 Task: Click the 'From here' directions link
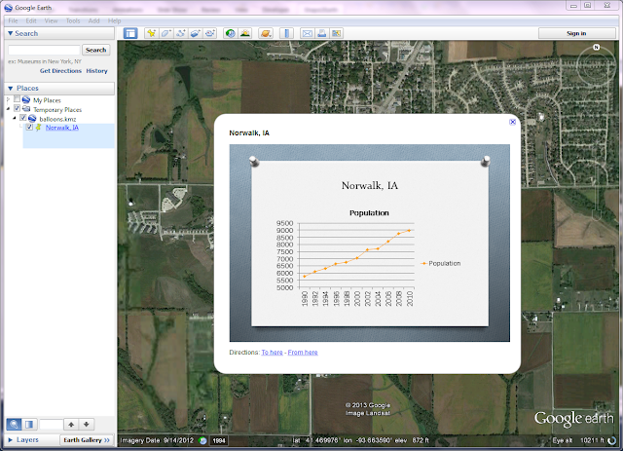tap(303, 353)
